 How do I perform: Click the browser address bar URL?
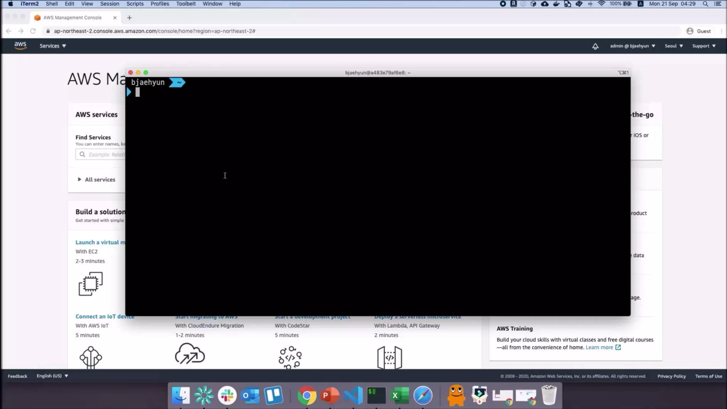[154, 31]
